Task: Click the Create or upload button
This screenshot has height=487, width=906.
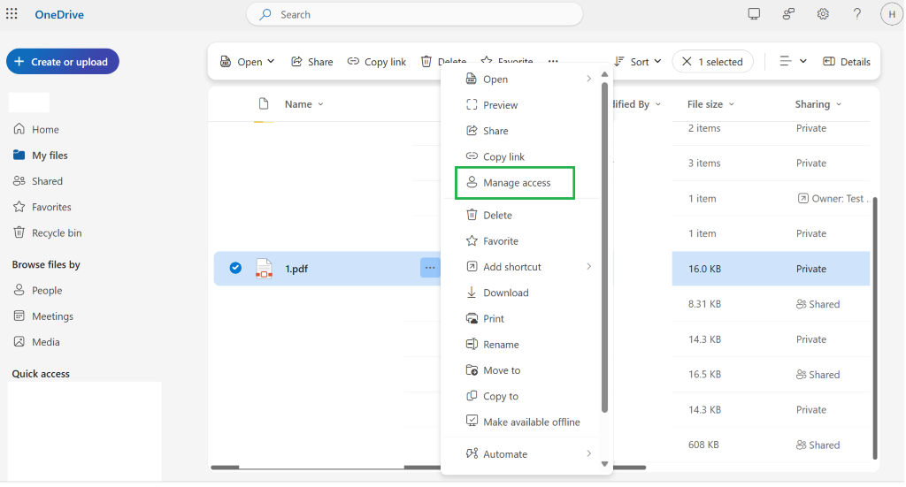Action: (63, 62)
